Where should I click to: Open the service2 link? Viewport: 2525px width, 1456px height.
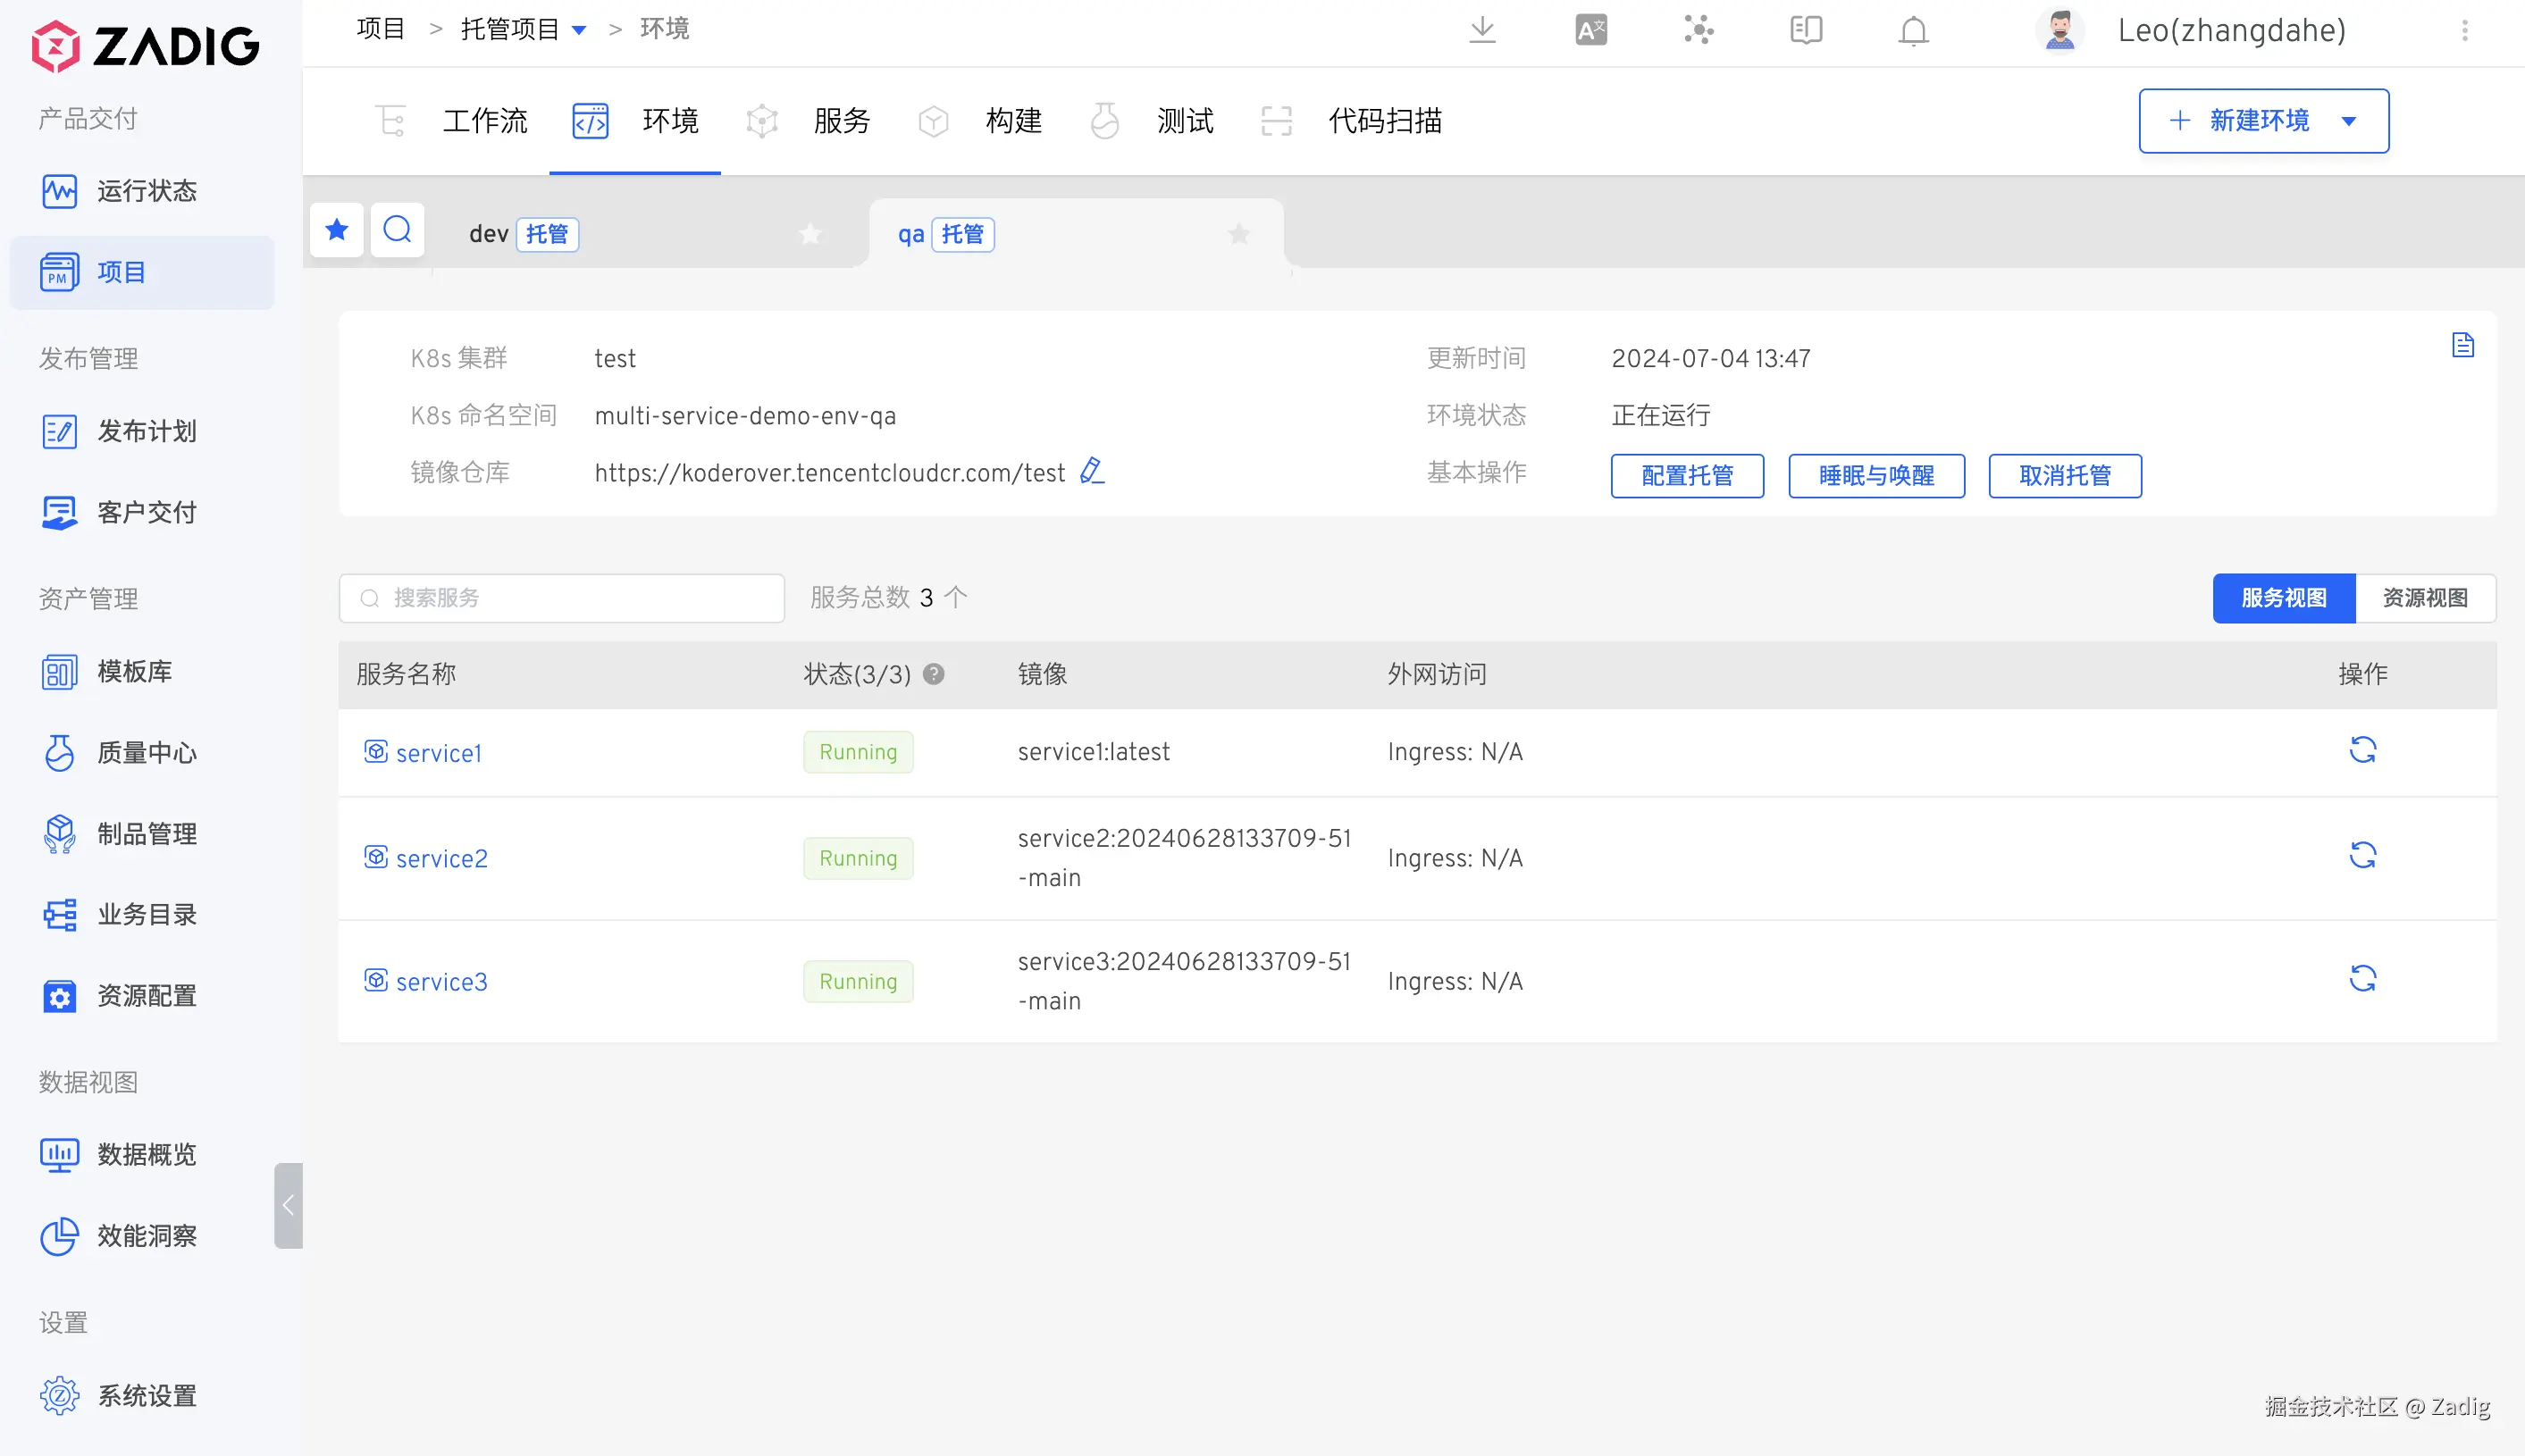click(x=441, y=858)
